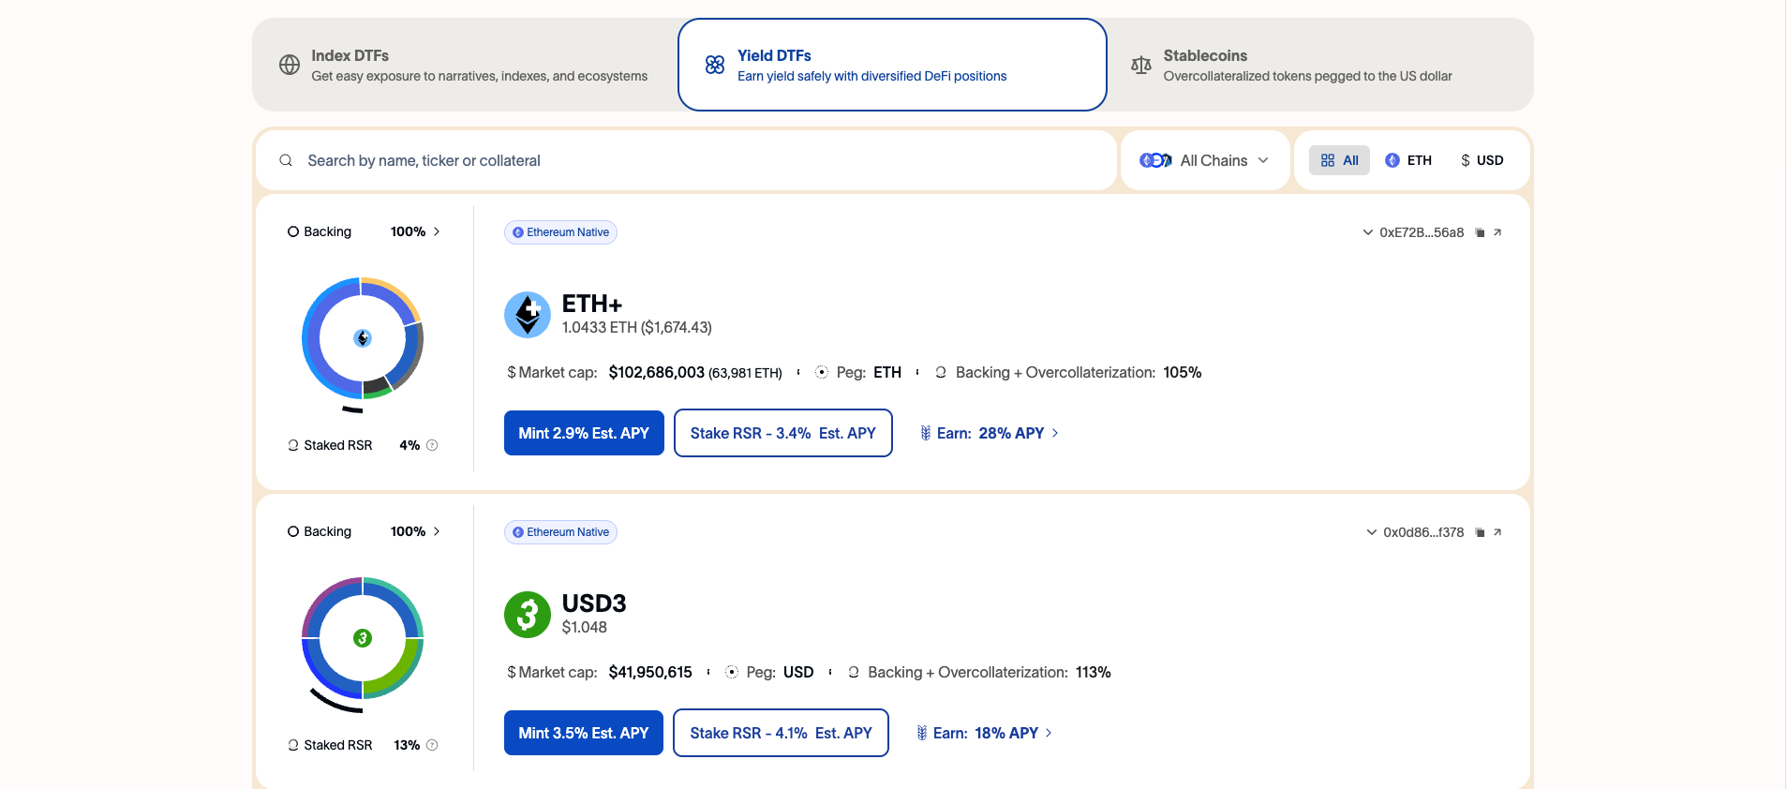Open 0xE72B...56a8 in explorer
The height and width of the screenshot is (789, 1787).
pos(1497,232)
